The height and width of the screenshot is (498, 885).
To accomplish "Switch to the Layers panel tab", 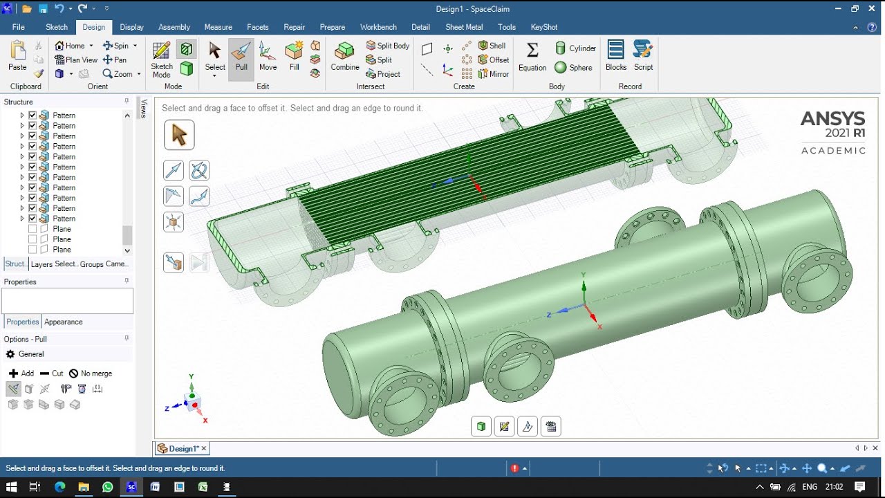I will [x=41, y=264].
